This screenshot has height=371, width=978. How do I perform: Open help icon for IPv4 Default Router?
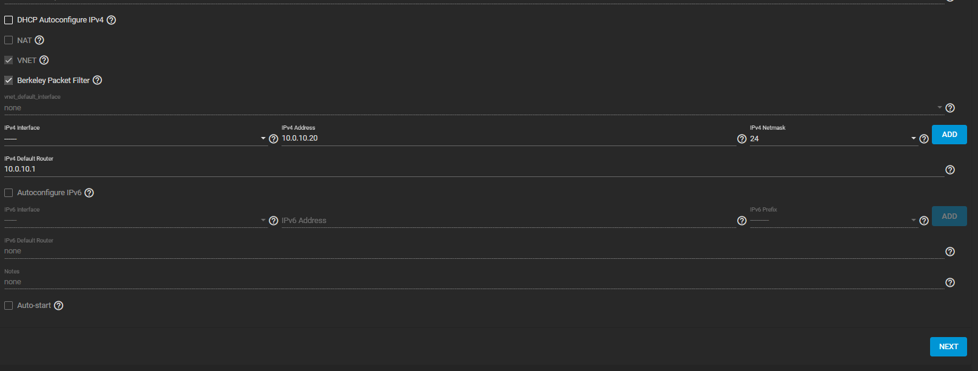(950, 170)
